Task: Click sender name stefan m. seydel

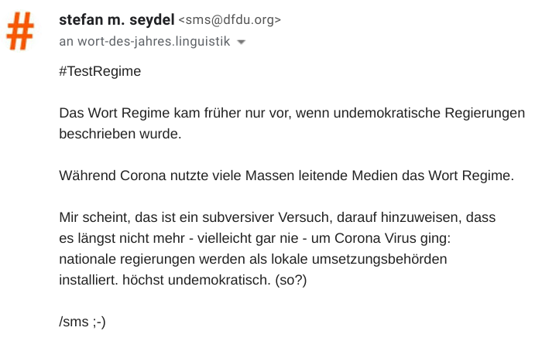Action: (x=117, y=21)
